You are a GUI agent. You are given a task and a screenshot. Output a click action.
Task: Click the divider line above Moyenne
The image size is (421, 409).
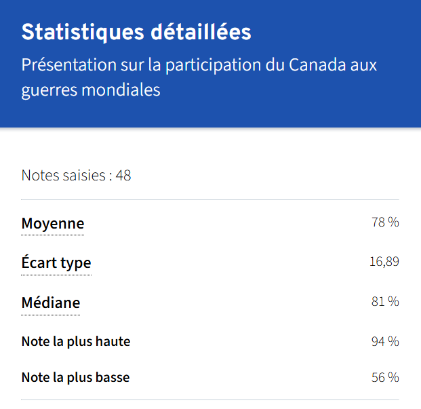click(210, 200)
